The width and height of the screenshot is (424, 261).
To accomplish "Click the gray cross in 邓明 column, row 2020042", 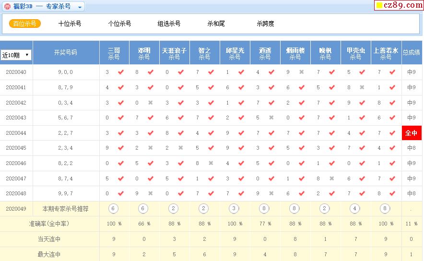I will [x=151, y=103].
